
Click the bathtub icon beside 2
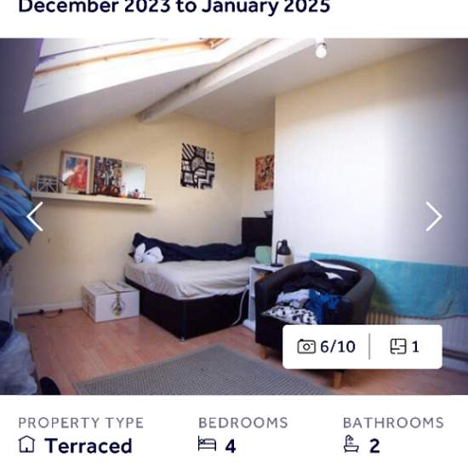pos(351,444)
